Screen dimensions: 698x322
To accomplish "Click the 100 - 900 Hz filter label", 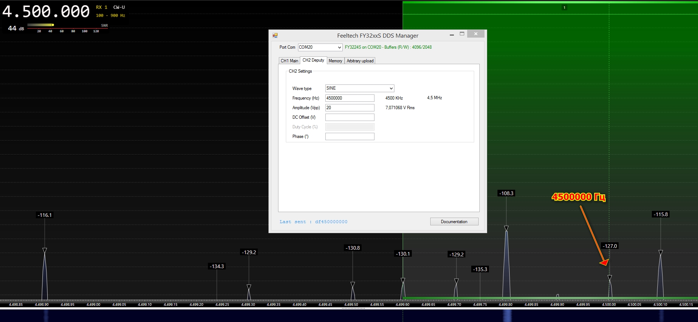I will [x=110, y=15].
